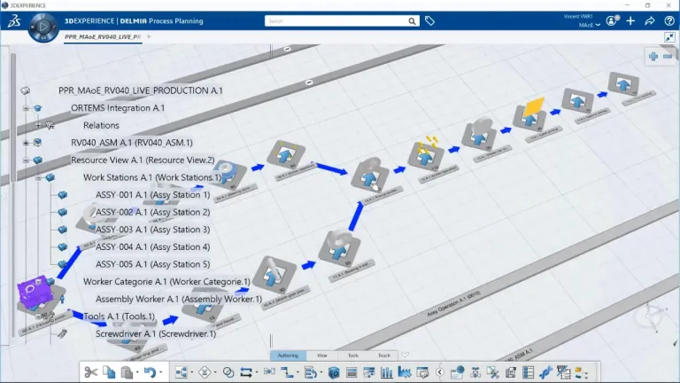Select Worker Categorie A.1 tree item
Viewport: 680px width, 383px height.
[x=166, y=281]
